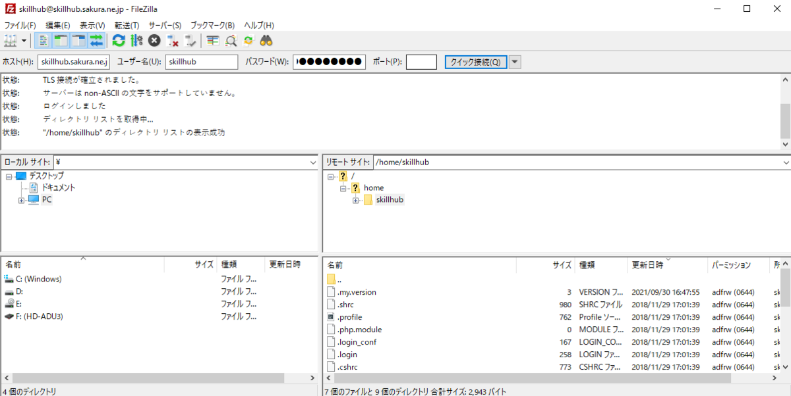The image size is (791, 396).
Task: Collapse the remote root / node
Action: click(x=330, y=176)
